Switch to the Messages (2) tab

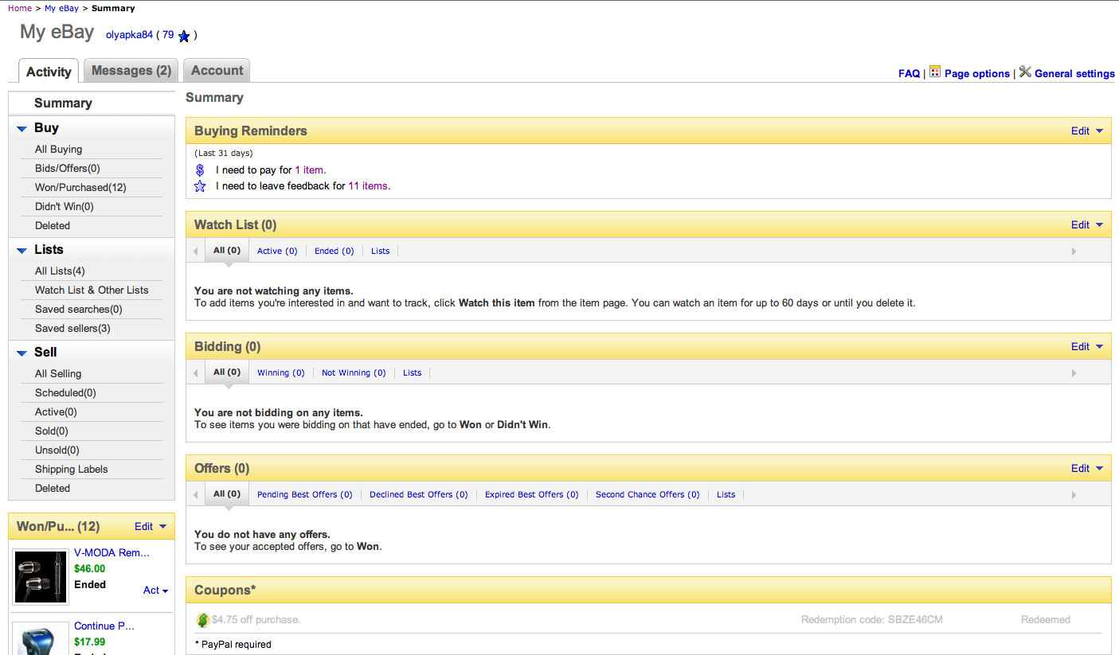pyautogui.click(x=131, y=71)
